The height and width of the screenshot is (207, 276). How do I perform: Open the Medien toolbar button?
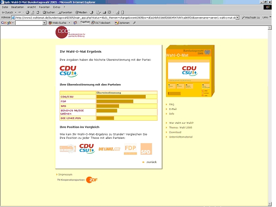click(x=81, y=13)
